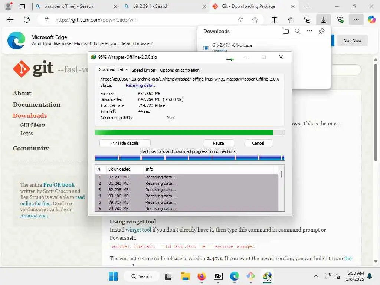Open the Logos link
Viewport: 380px width, 285px height.
26,133
